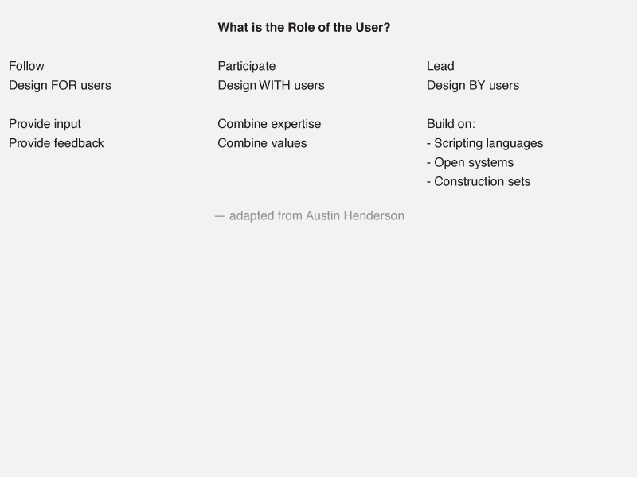Select the "Follow" heading text
This screenshot has height=477, width=637.
(26, 66)
